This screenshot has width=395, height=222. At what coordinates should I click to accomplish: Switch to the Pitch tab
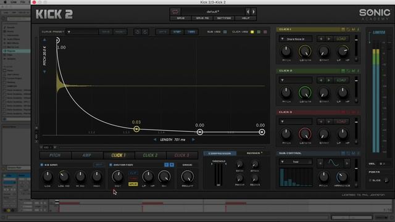tap(55, 155)
